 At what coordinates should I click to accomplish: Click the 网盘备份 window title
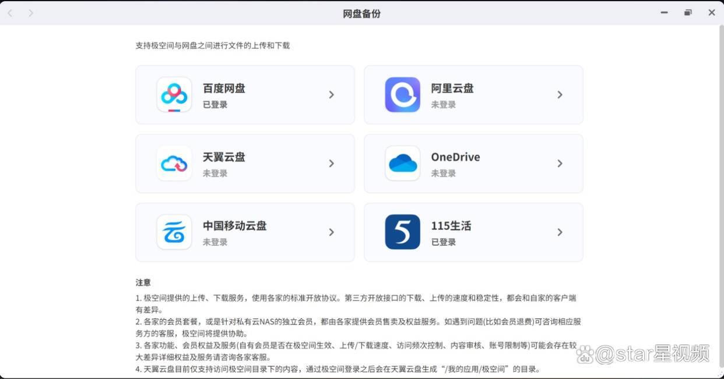(361, 13)
